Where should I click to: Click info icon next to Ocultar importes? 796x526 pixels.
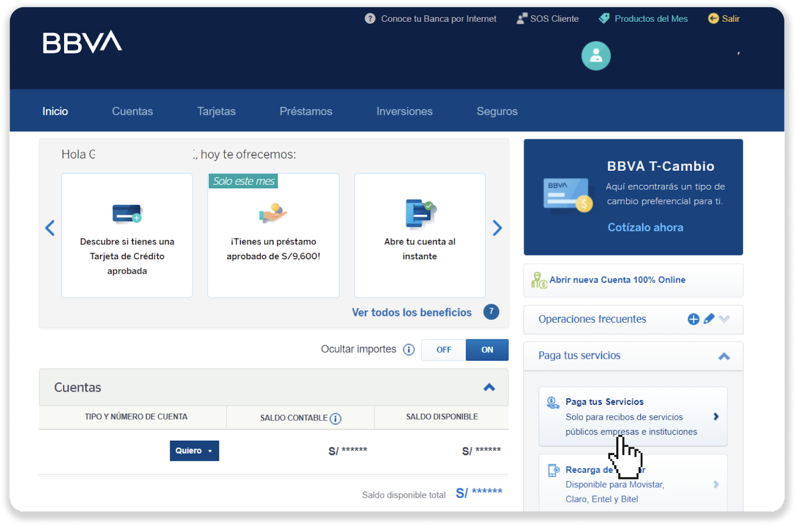[x=408, y=350]
